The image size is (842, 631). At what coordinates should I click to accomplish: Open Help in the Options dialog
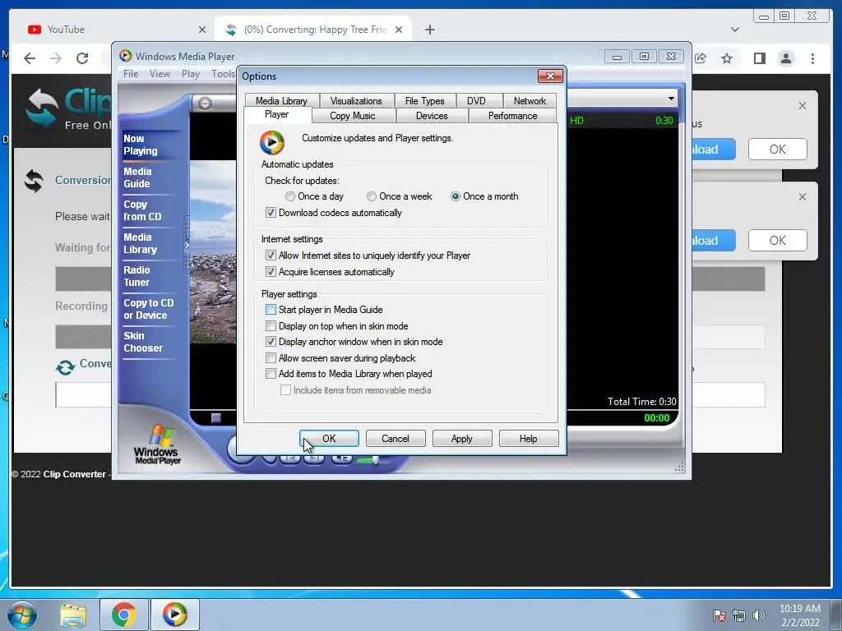[529, 439]
